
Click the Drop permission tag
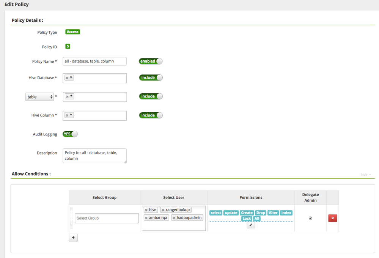click(x=261, y=213)
